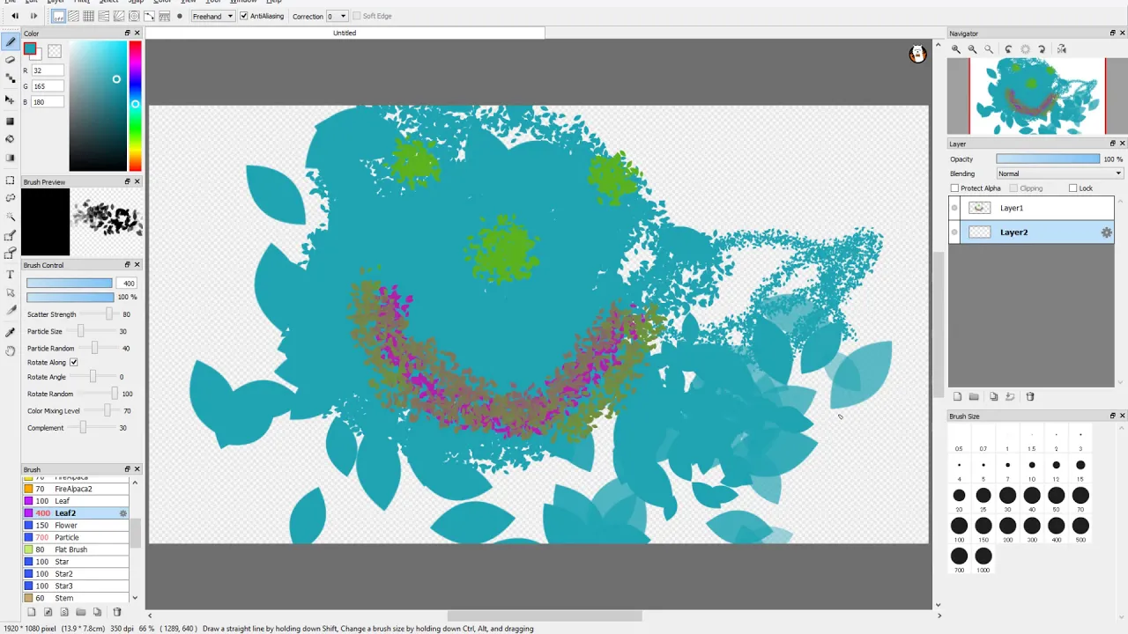Select the rectangular Select tool
The image size is (1128, 634).
(x=11, y=181)
